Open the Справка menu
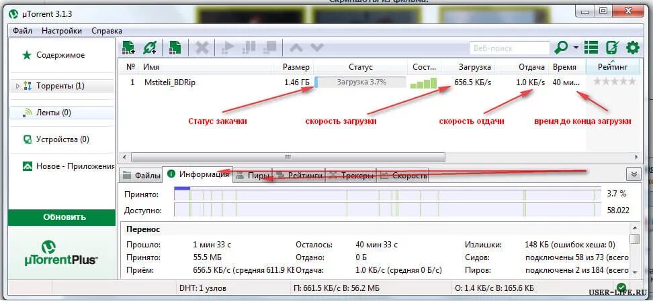The image size is (653, 301). (107, 31)
